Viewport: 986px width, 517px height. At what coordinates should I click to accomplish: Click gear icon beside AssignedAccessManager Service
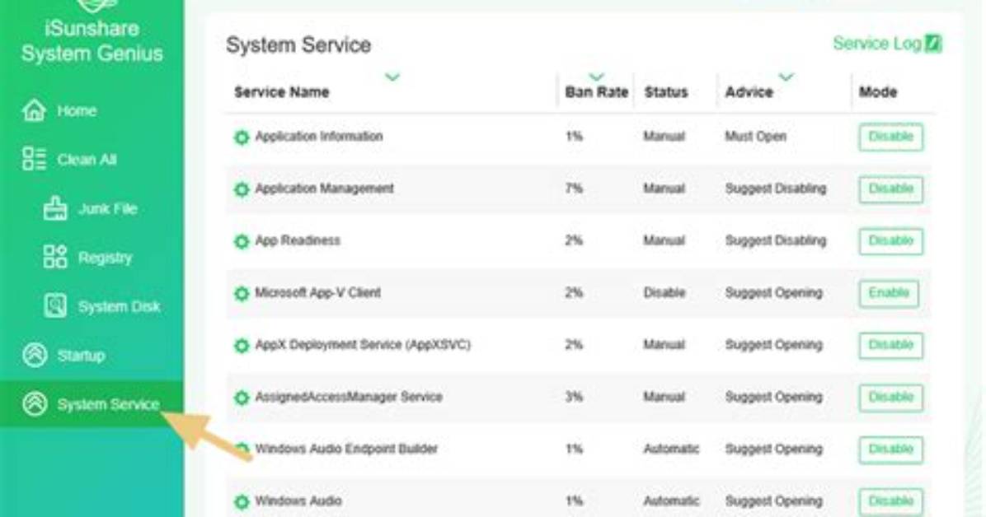[242, 398]
